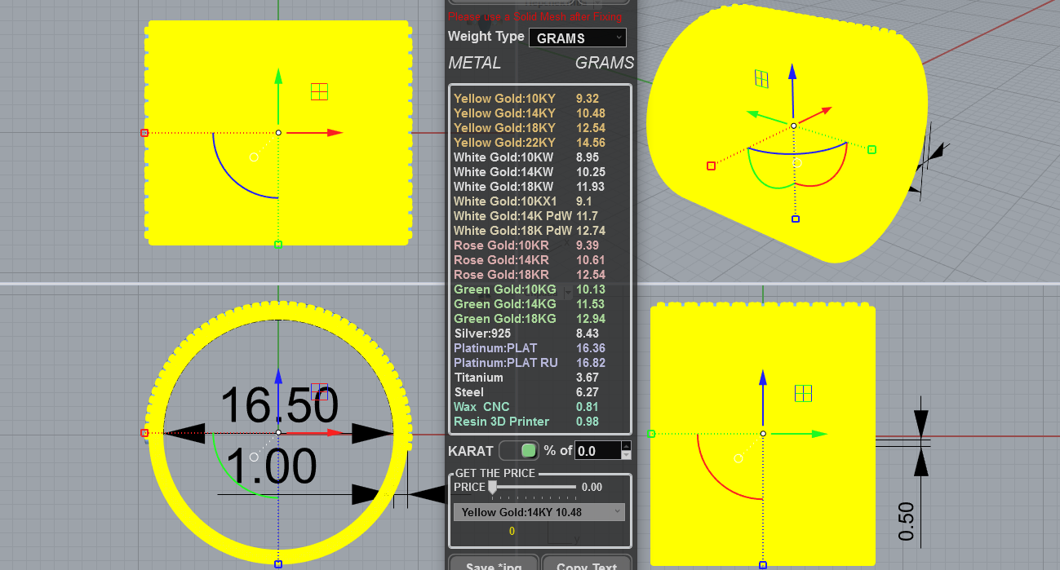Click the Save *.jpg button

coord(492,563)
